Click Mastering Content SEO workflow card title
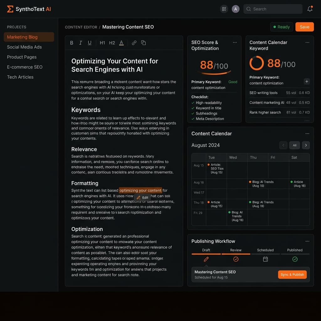The height and width of the screenshot is (321, 321). pyautogui.click(x=215, y=272)
